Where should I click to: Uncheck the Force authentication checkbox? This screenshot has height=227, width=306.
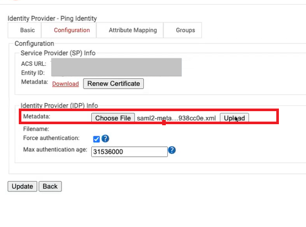(96, 139)
